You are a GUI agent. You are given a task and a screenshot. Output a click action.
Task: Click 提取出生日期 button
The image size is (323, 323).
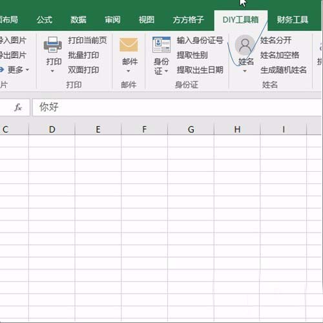pos(200,70)
